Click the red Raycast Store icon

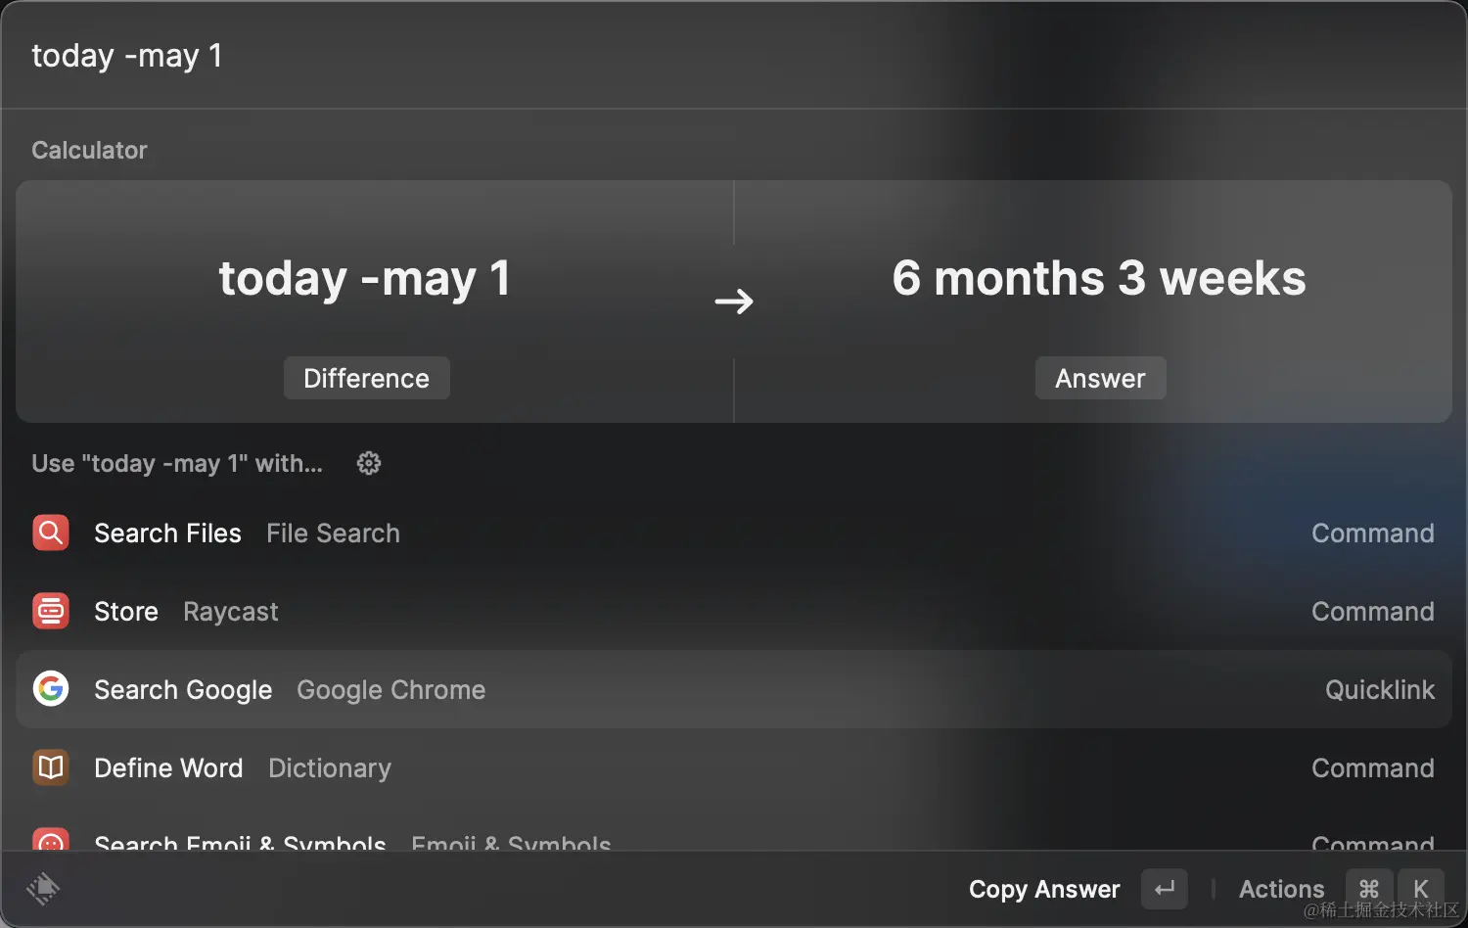click(51, 611)
